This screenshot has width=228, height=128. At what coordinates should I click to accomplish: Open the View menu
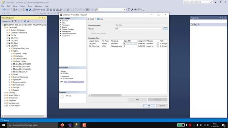coord(15,6)
